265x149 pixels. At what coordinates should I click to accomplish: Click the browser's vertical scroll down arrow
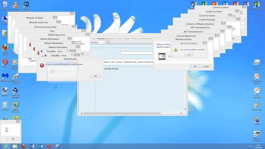185,109
